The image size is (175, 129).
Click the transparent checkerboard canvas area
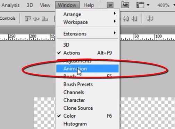point(148,113)
